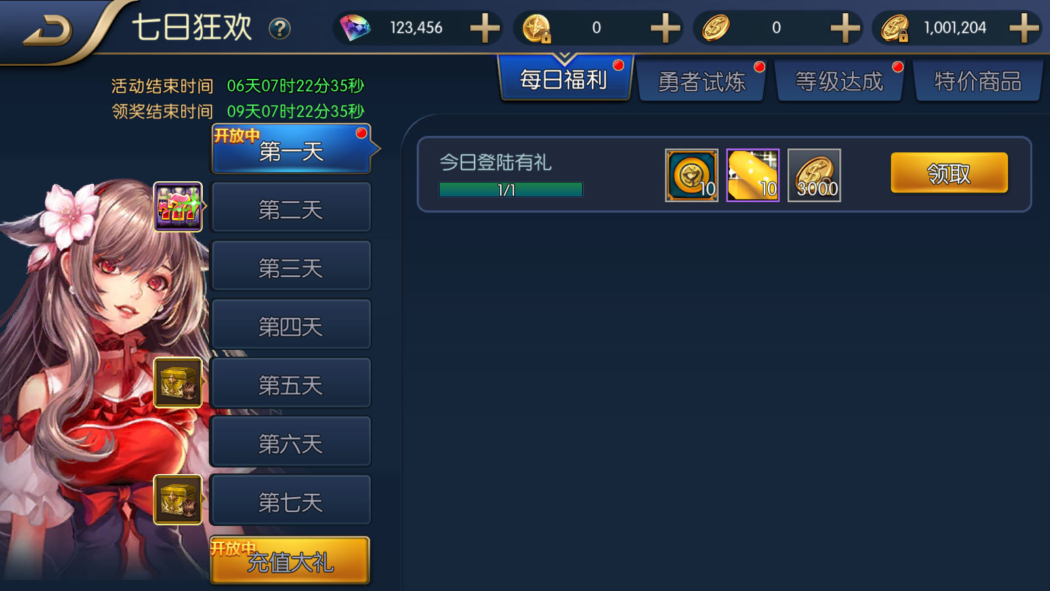Tap the slot machine reward icon
The image size is (1050, 591).
tap(178, 207)
